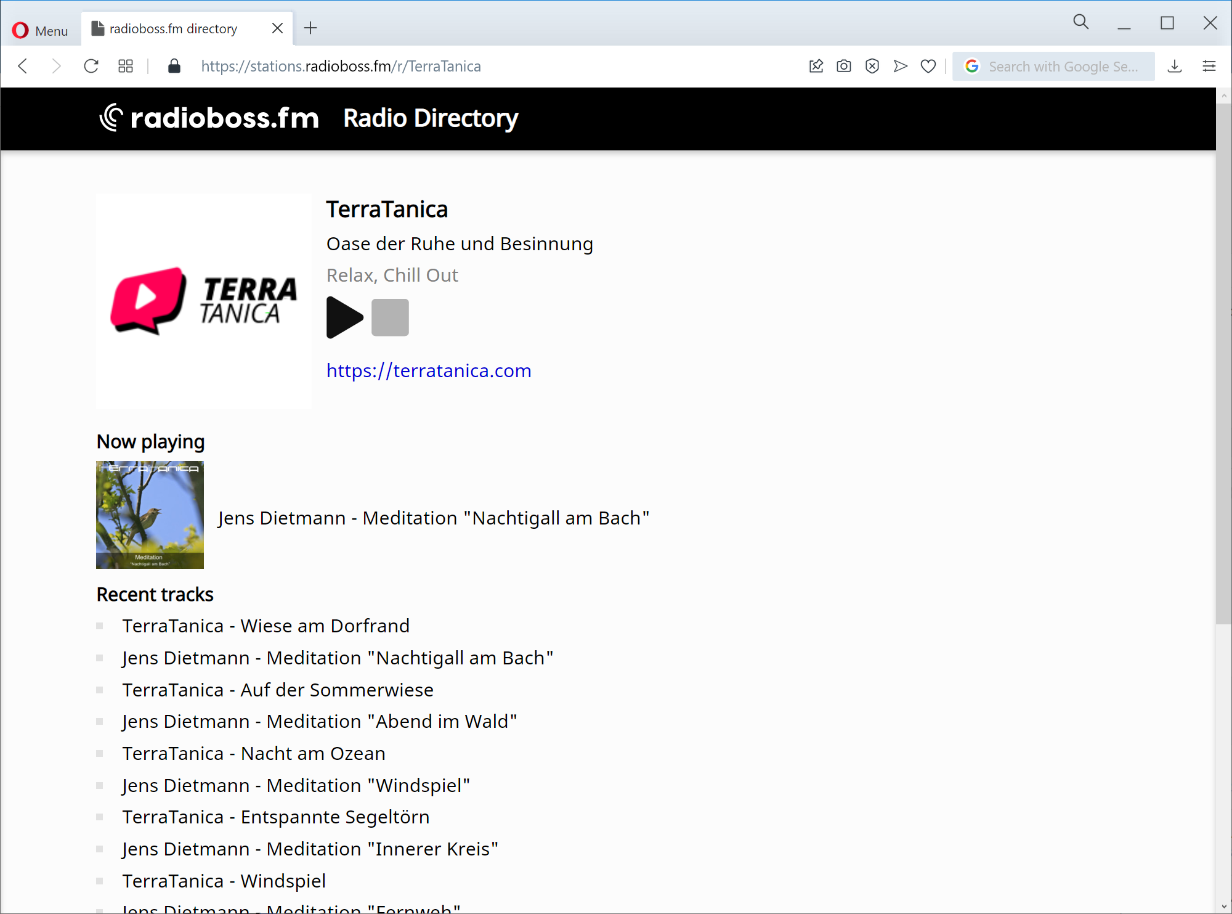Click 'TerraTanica - Nacht am Ozean' track
1232x914 pixels.
pos(254,754)
